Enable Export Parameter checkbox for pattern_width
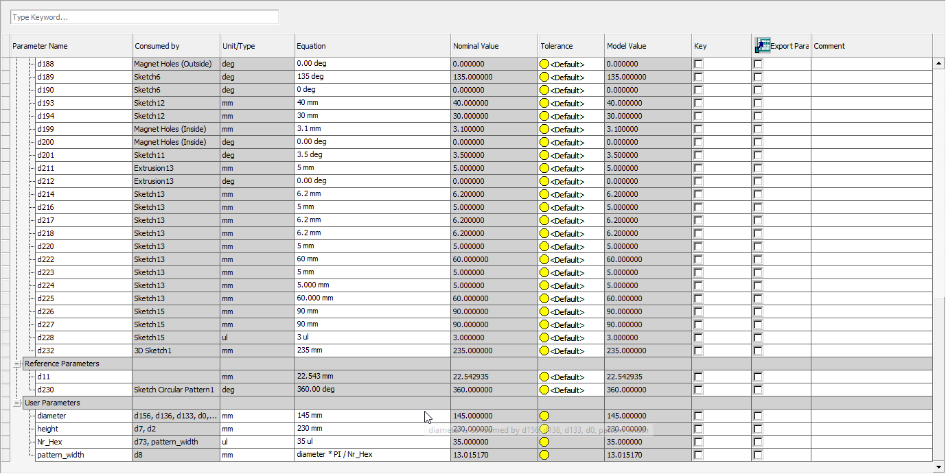The width and height of the screenshot is (946, 474). coord(758,455)
